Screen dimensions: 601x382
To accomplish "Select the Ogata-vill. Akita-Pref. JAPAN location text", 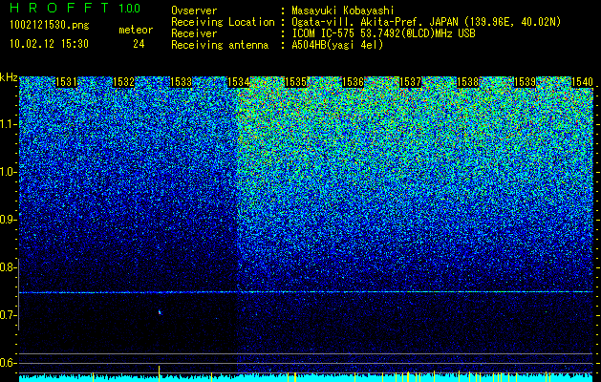I will click(426, 22).
